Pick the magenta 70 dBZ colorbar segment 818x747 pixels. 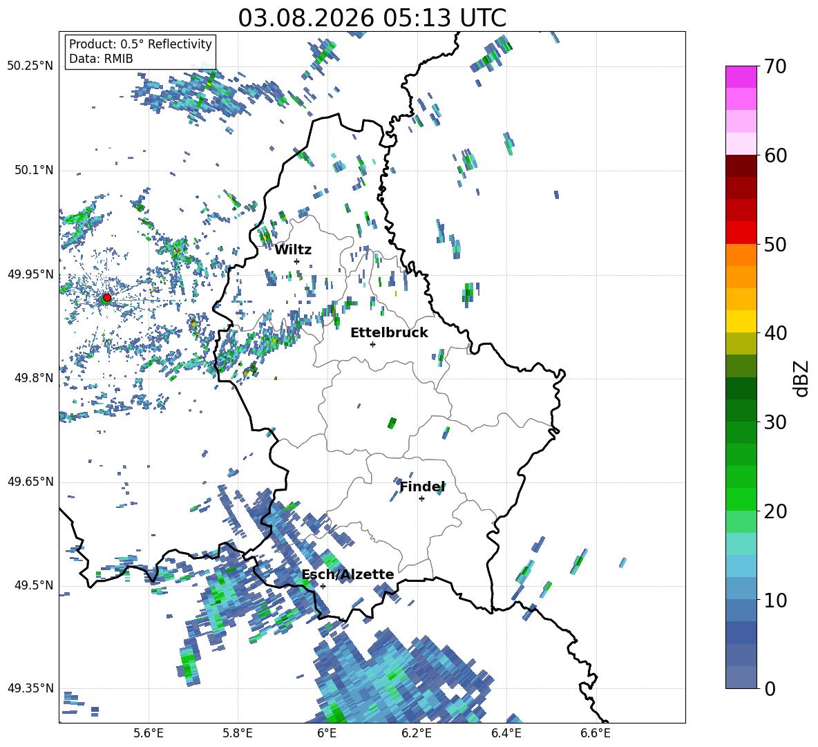click(741, 77)
